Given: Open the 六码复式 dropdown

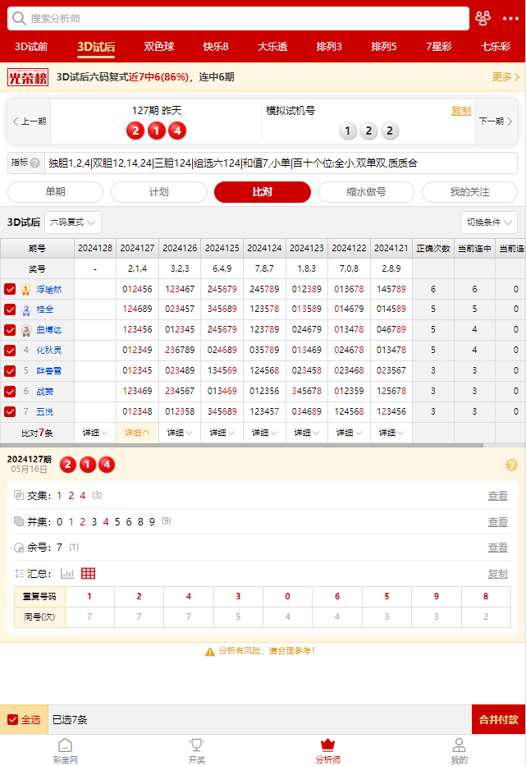Looking at the screenshot, I should point(72,222).
